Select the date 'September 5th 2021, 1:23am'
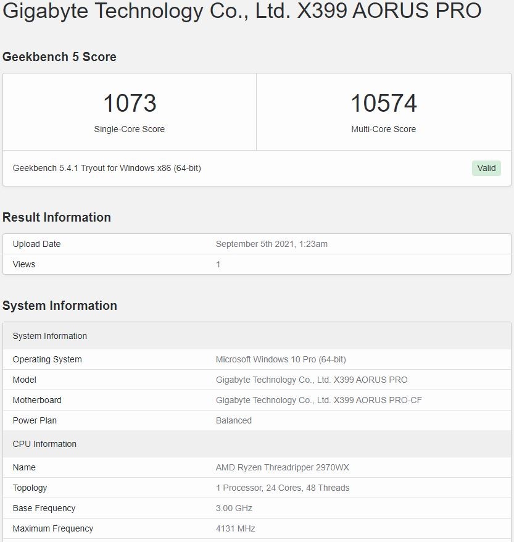The height and width of the screenshot is (542, 514). [x=272, y=244]
